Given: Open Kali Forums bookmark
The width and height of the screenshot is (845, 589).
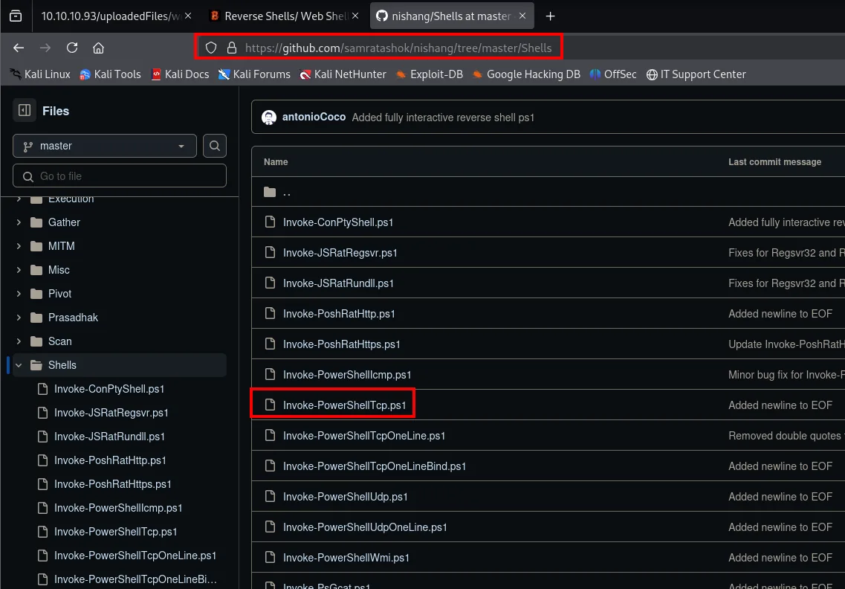Looking at the screenshot, I should 254,74.
